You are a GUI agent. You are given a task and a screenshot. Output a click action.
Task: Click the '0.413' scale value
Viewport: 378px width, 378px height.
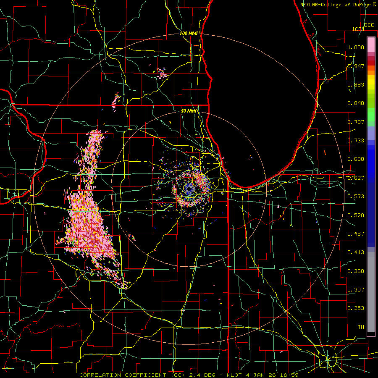(x=356, y=252)
